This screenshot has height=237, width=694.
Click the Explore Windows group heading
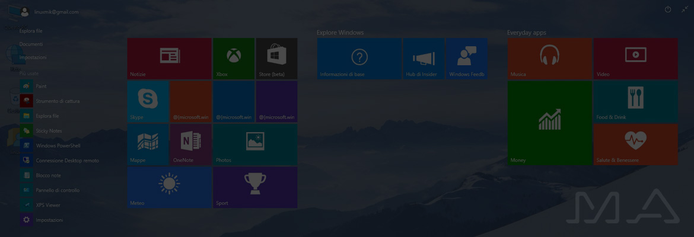pyautogui.click(x=340, y=33)
